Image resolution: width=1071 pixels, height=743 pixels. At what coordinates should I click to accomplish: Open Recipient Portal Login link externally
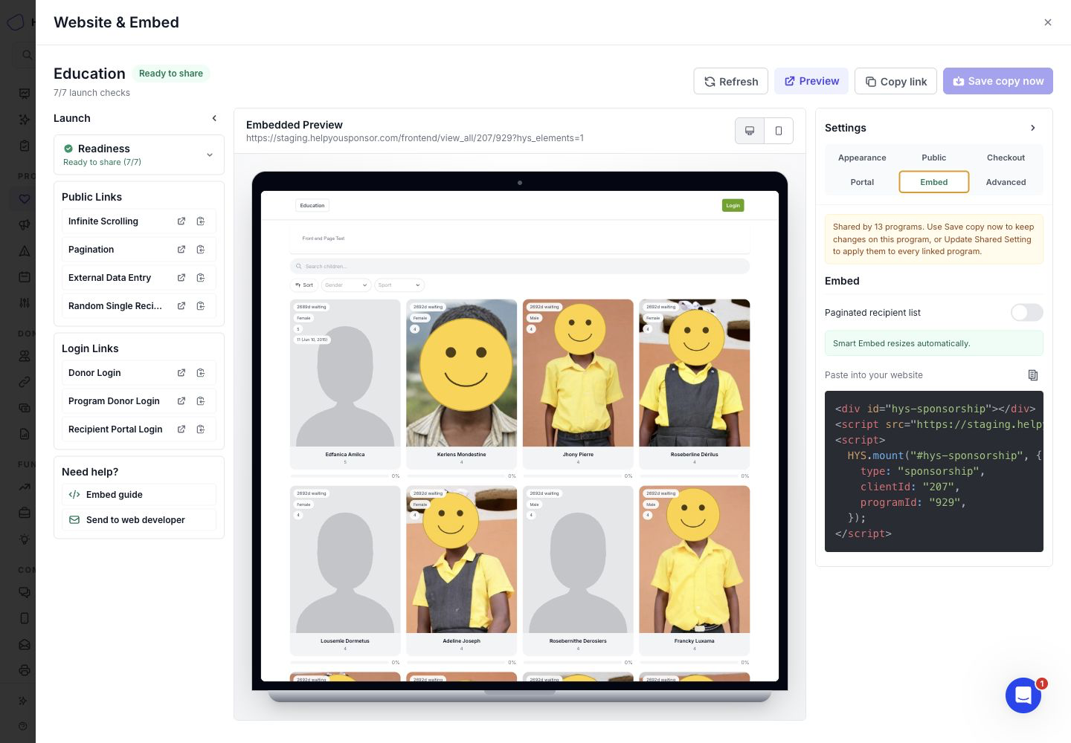pos(181,429)
